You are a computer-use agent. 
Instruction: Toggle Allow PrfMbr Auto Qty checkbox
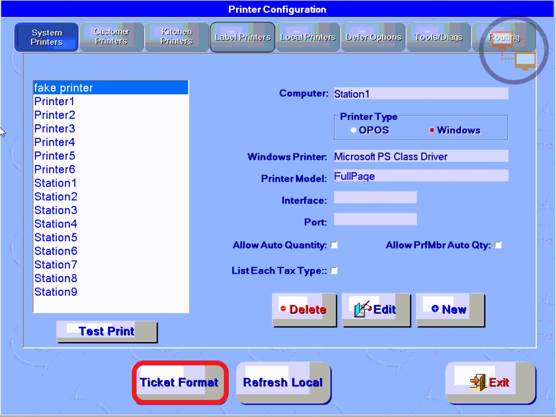click(498, 245)
